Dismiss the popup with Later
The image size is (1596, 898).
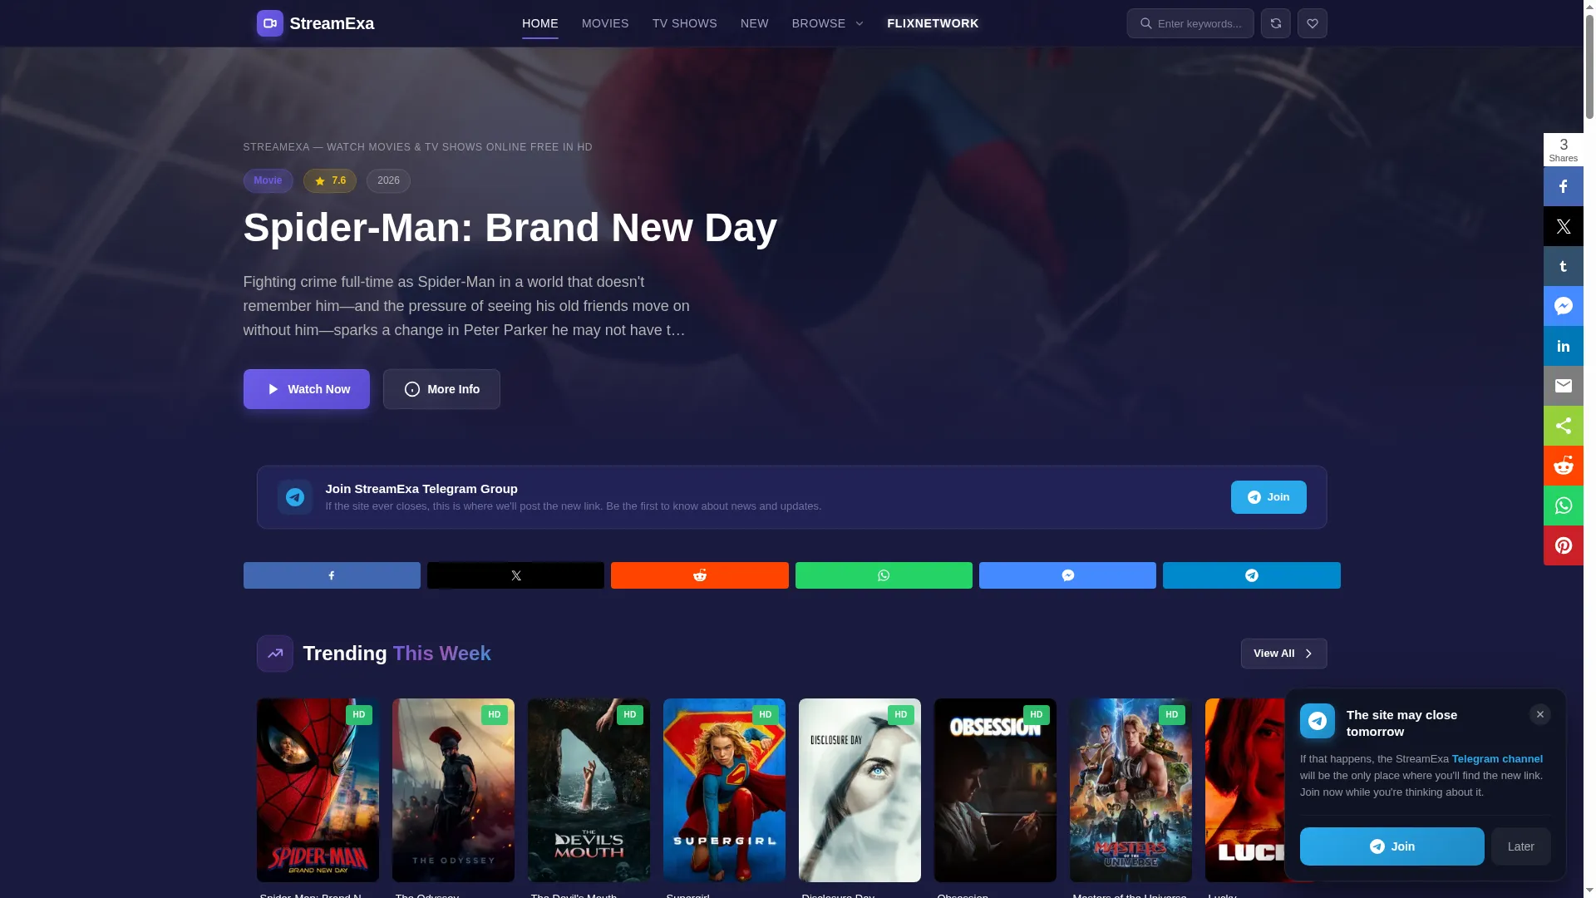tap(1521, 846)
